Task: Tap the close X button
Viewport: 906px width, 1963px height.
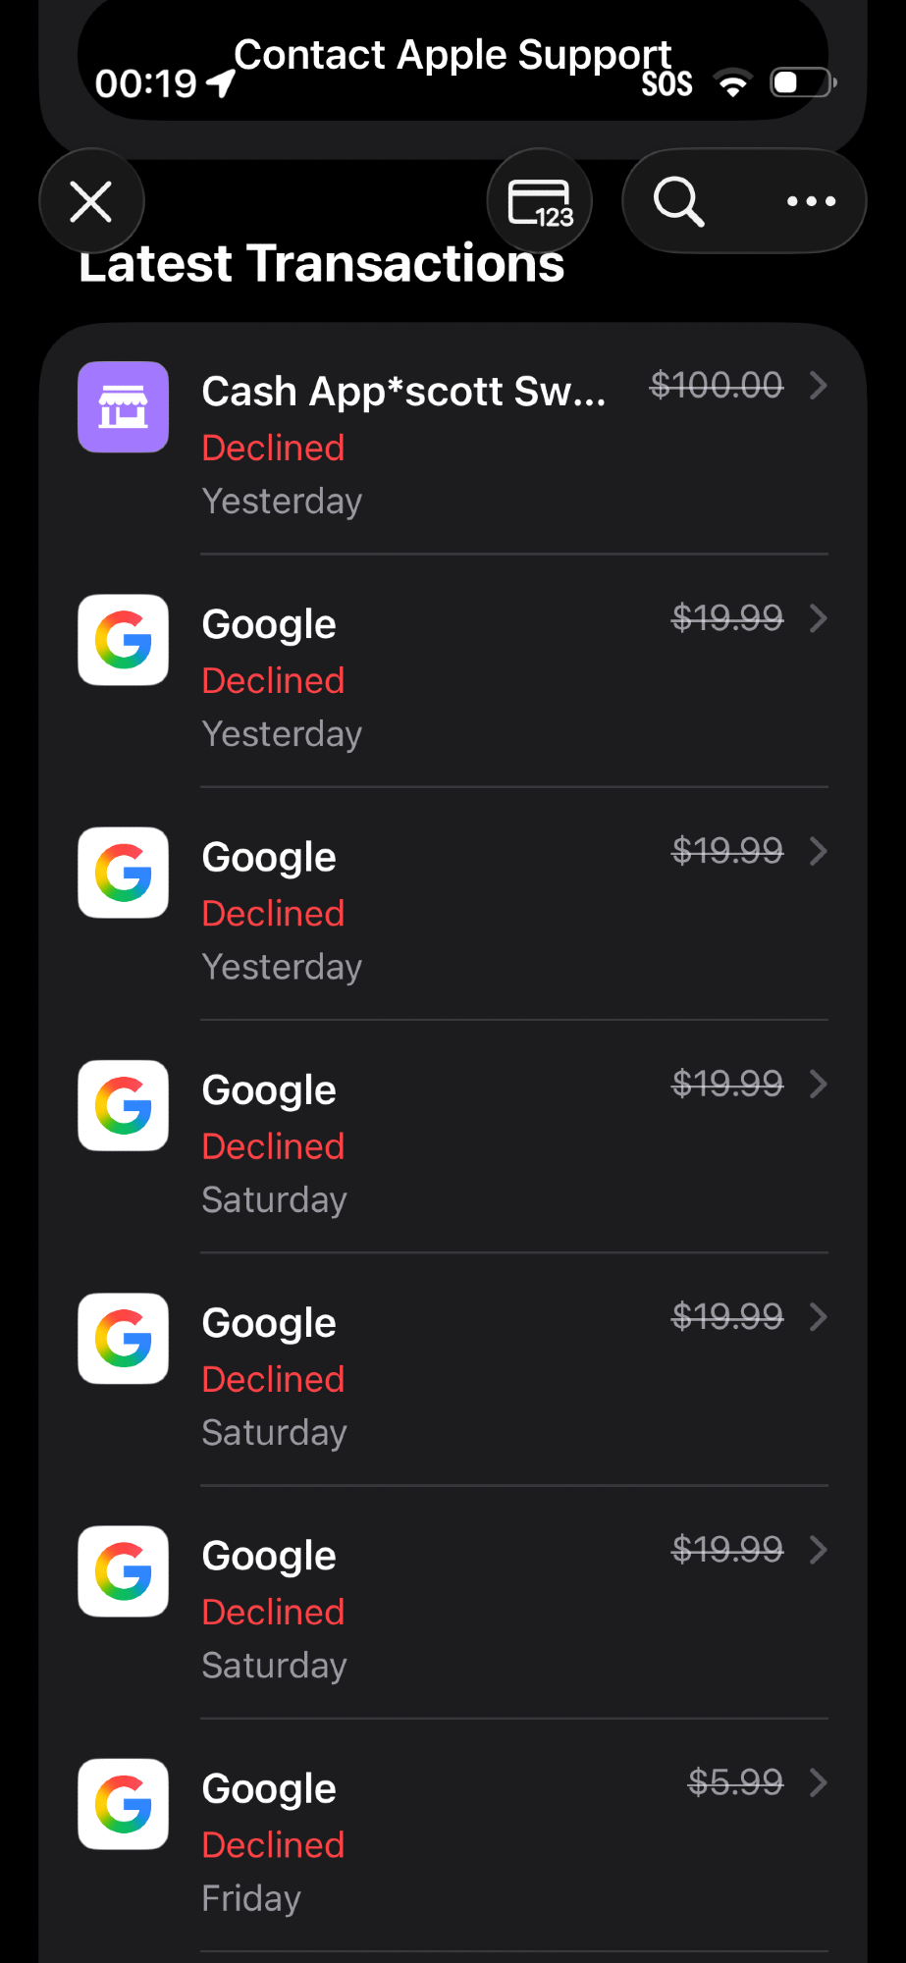Action: point(91,202)
